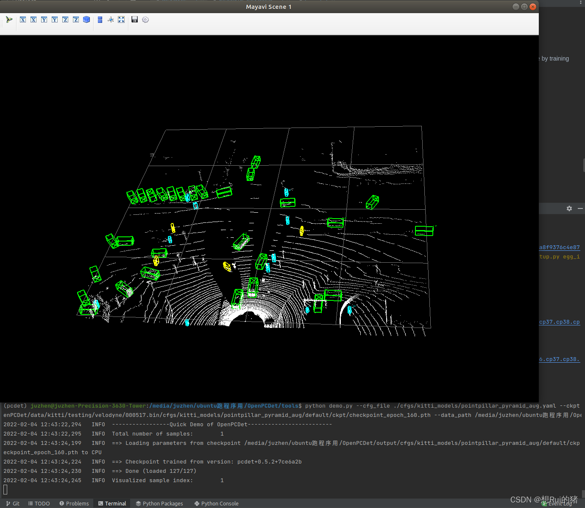Click the 'Quick Demo of OpenPCDet' log line

167,425
